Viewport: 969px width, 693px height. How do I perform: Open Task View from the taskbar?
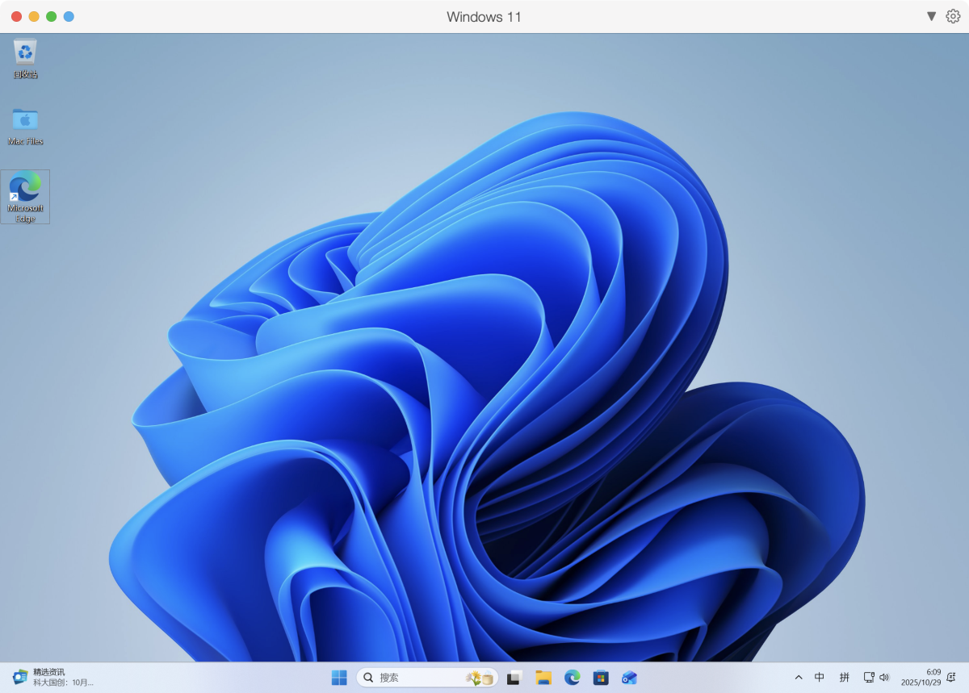click(x=514, y=678)
